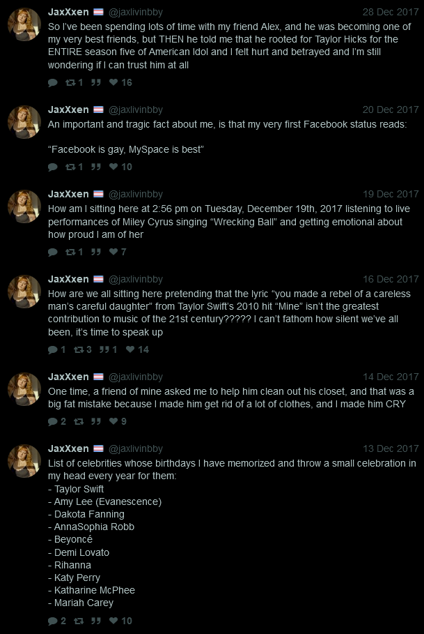The image size is (424, 634).
Task: Click the JaxXxen name on the 20 Dec tweet
Action: tap(68, 110)
